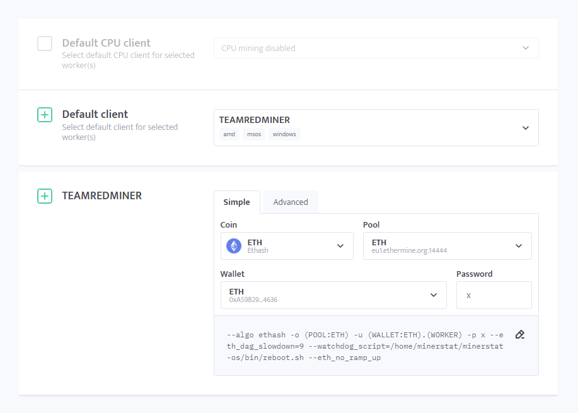Image resolution: width=578 pixels, height=413 pixels.
Task: Open the Coin ETH Ethash dropdown
Action: [x=287, y=246]
